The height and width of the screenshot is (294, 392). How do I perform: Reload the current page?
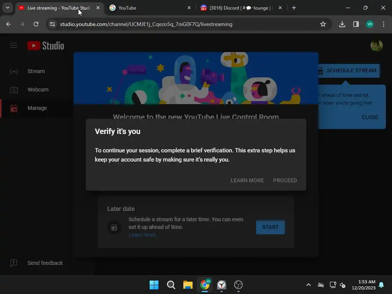pos(36,24)
